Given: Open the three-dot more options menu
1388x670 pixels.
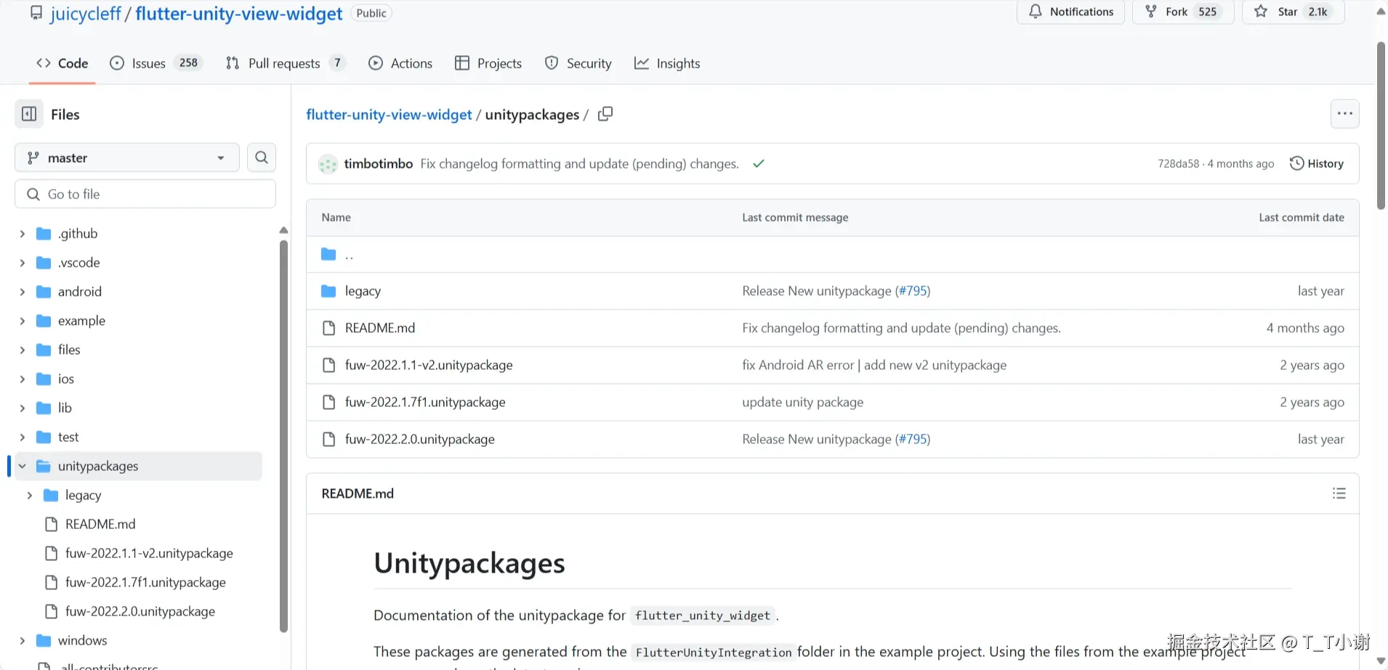Looking at the screenshot, I should click(x=1344, y=113).
